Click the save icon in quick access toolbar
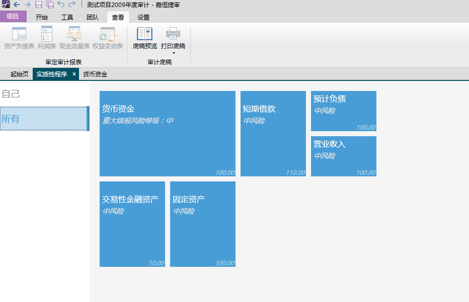The height and width of the screenshot is (302, 469). tap(39, 5)
